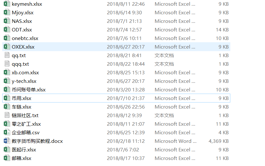265x166 pixels.
Task: Click the date 2018/8/25 15:13
Action: coord(126,73)
